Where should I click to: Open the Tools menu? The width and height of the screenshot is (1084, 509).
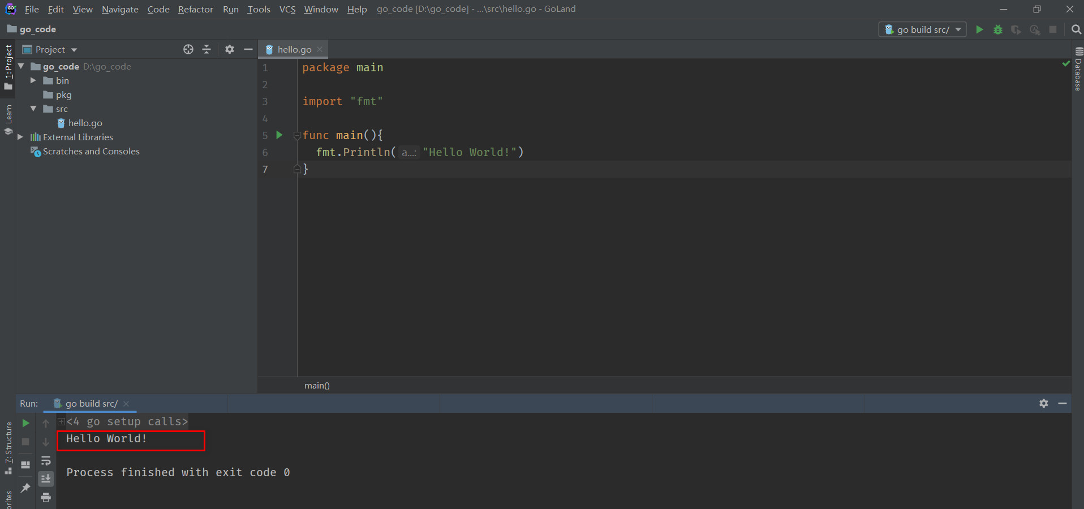coord(259,9)
